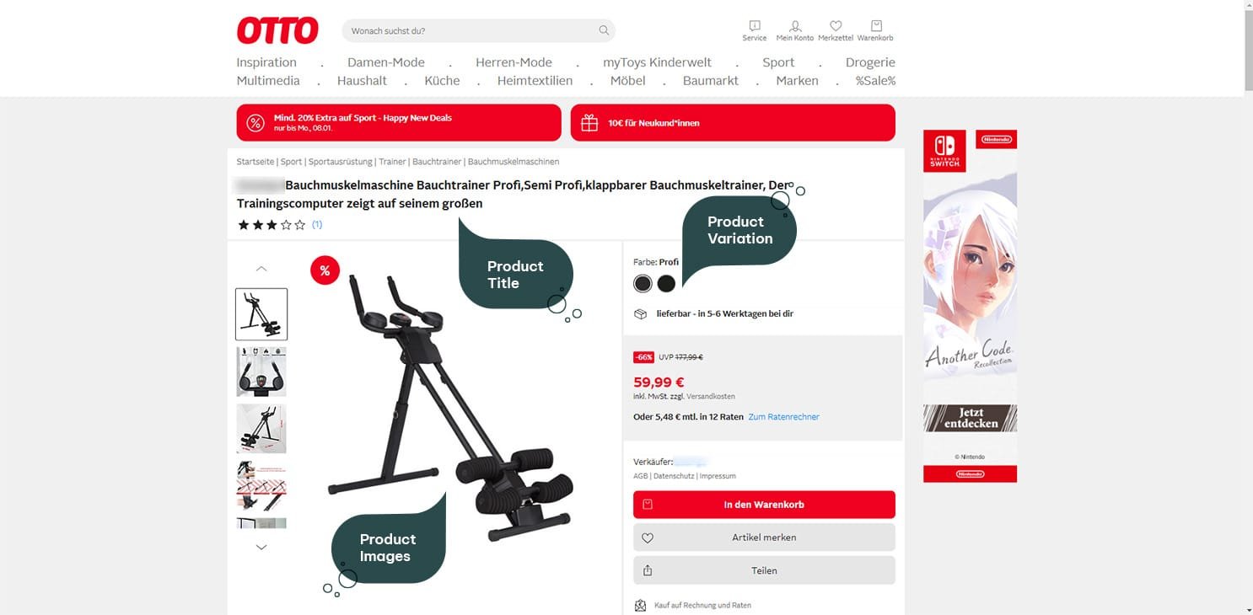Select the first black color swatch
This screenshot has width=1253, height=615.
[x=643, y=283]
